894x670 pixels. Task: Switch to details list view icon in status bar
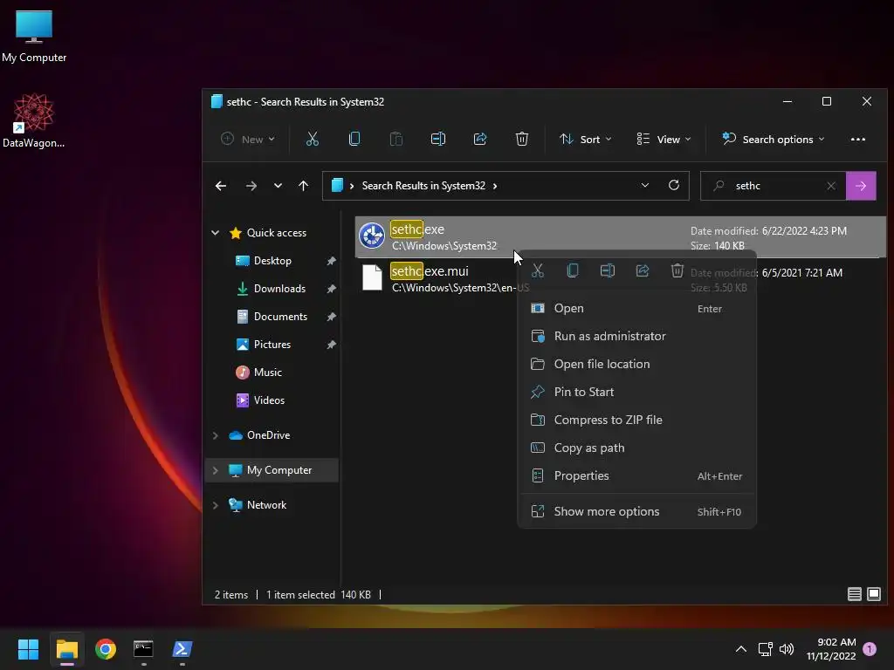tap(854, 594)
